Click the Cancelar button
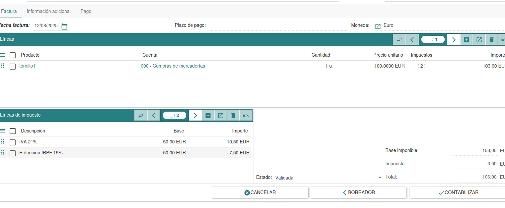The image size is (505, 208). pos(260,192)
